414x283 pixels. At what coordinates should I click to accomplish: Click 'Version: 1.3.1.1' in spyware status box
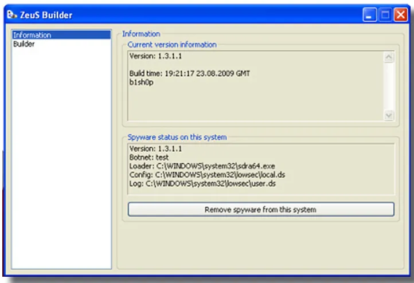[155, 149]
